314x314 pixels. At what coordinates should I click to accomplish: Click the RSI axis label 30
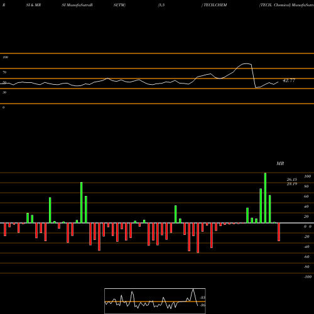pos(4,92)
